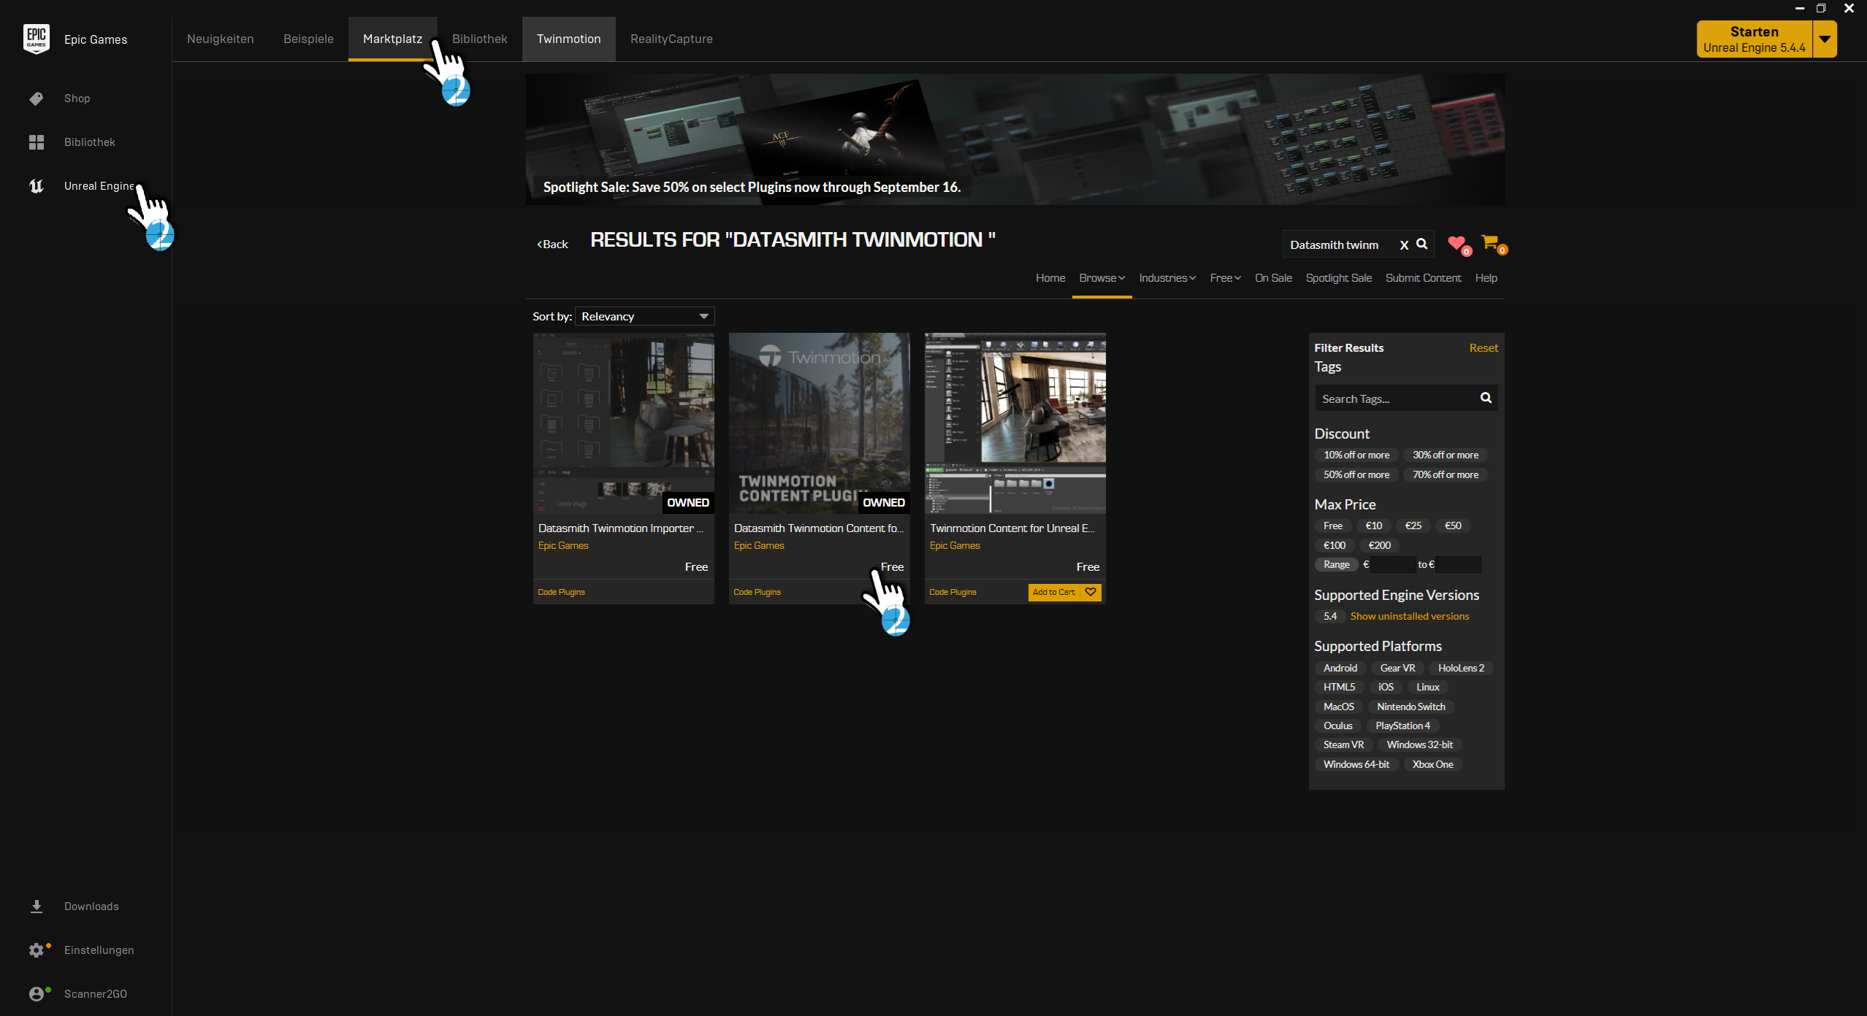Add Twinmotion Content to wishlist heart
This screenshot has height=1016, width=1867.
point(1091,592)
